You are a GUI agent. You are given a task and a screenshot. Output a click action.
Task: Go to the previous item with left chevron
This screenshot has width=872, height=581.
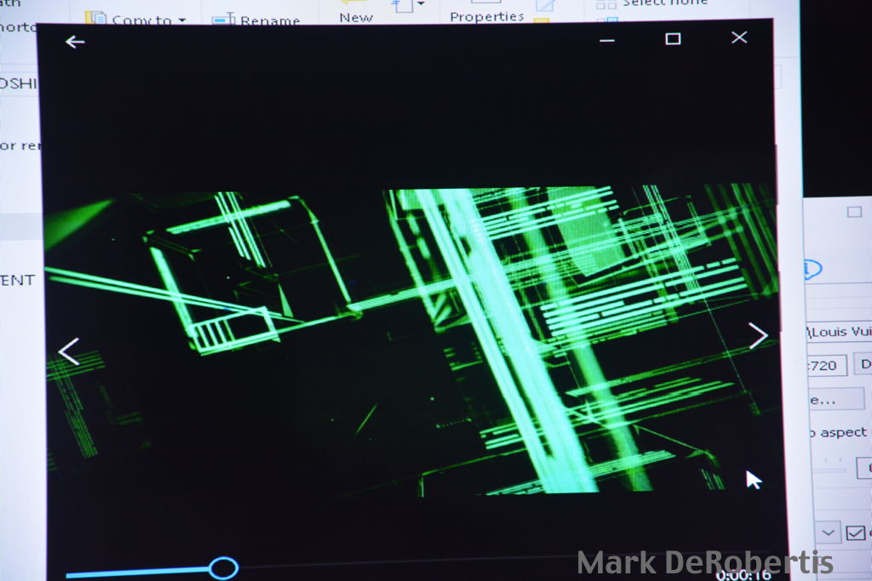[68, 351]
